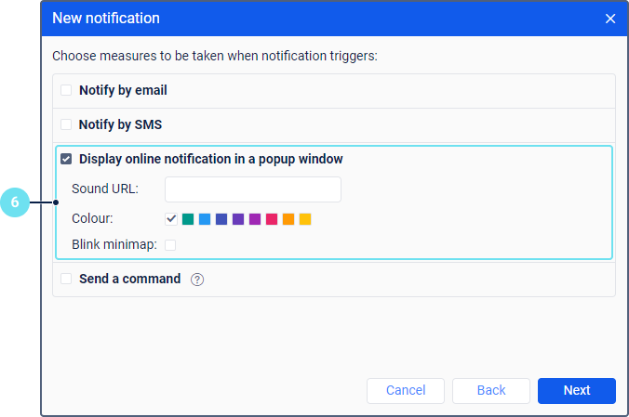Go to previous step with Back
Screen dimensions: 629x417
point(491,390)
